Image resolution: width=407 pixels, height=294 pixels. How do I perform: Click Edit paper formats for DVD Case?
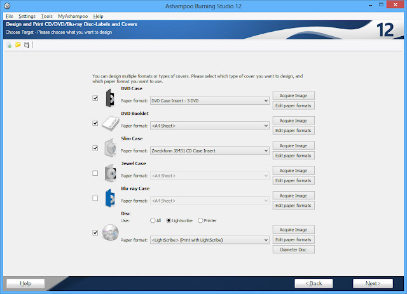[293, 105]
